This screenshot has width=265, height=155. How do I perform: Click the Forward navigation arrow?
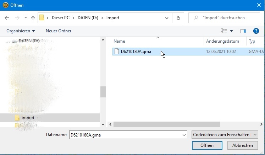pyautogui.click(x=16, y=18)
